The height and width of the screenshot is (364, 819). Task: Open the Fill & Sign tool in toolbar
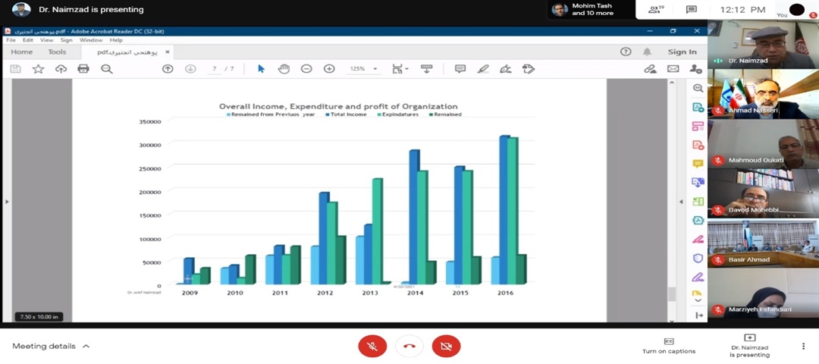coord(505,68)
